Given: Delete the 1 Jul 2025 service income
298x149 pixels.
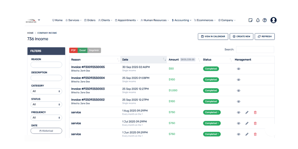Looking at the screenshot, I should click(255, 123).
